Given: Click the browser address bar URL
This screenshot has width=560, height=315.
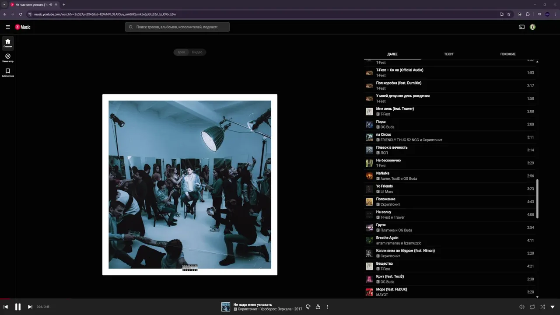Looking at the screenshot, I should pyautogui.click(x=105, y=14).
